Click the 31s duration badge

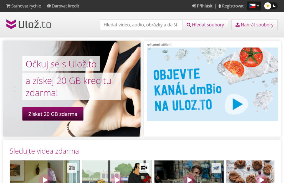[x=72, y=168]
